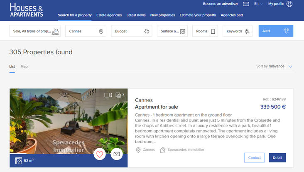The height and width of the screenshot is (172, 304).
Task: Click Become an advertiser link
Action: (221, 4)
